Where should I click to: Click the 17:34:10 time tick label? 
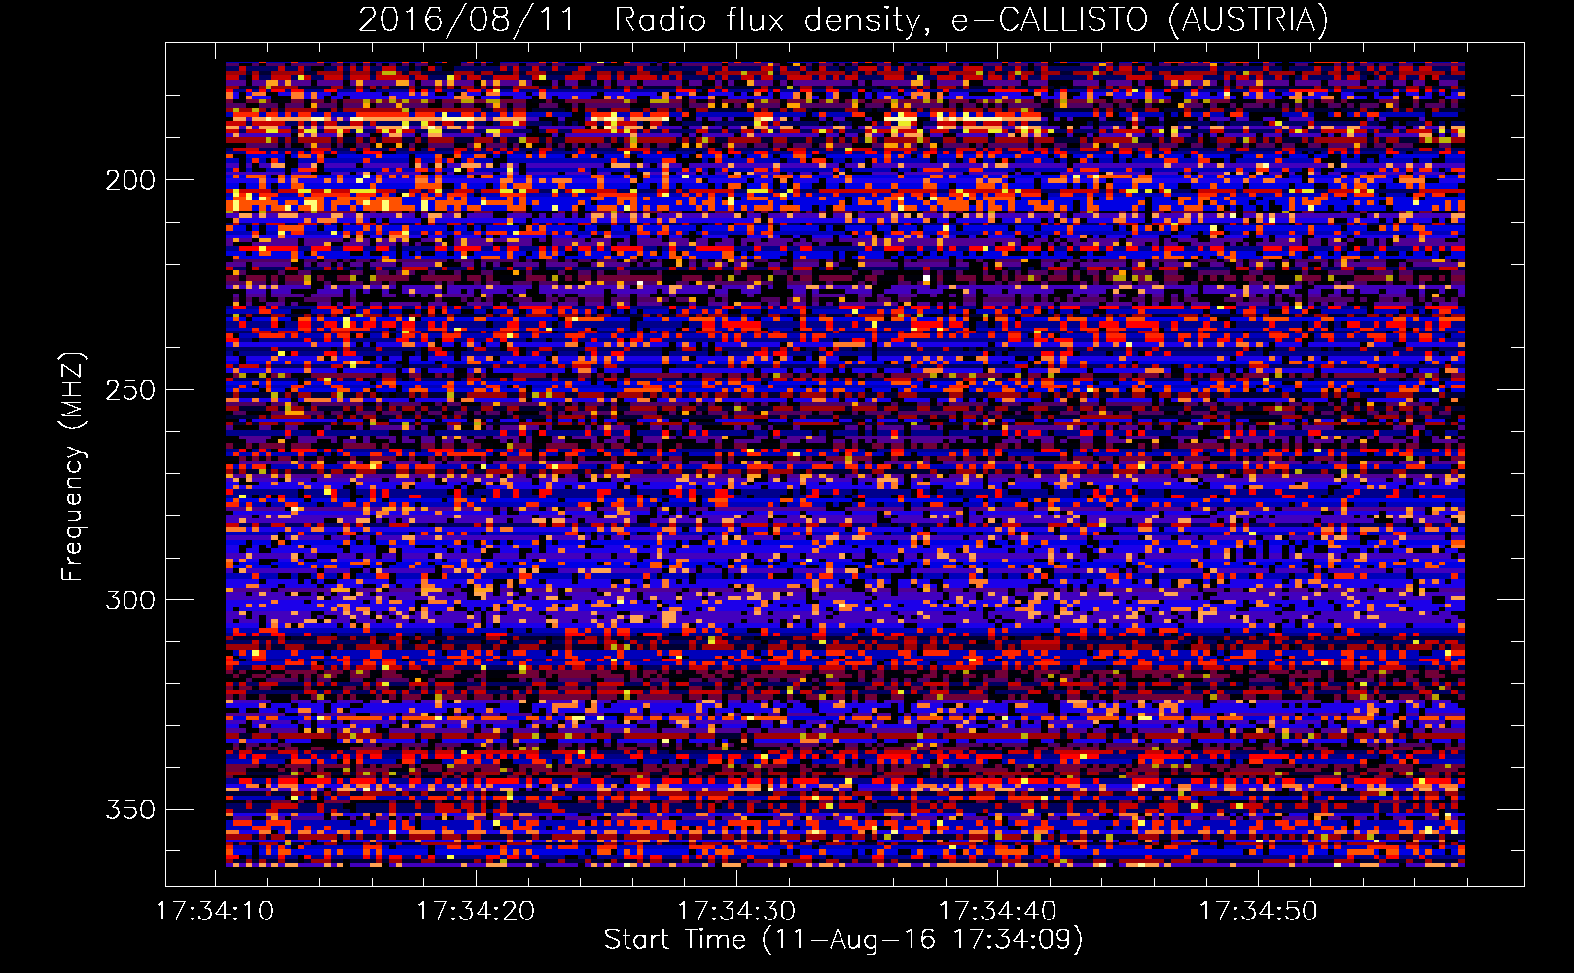click(x=215, y=912)
